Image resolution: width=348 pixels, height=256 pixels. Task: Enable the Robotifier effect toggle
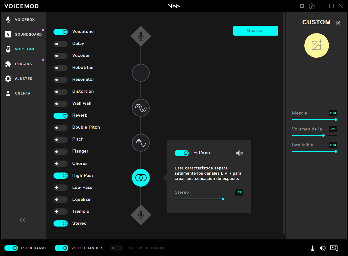click(x=61, y=68)
